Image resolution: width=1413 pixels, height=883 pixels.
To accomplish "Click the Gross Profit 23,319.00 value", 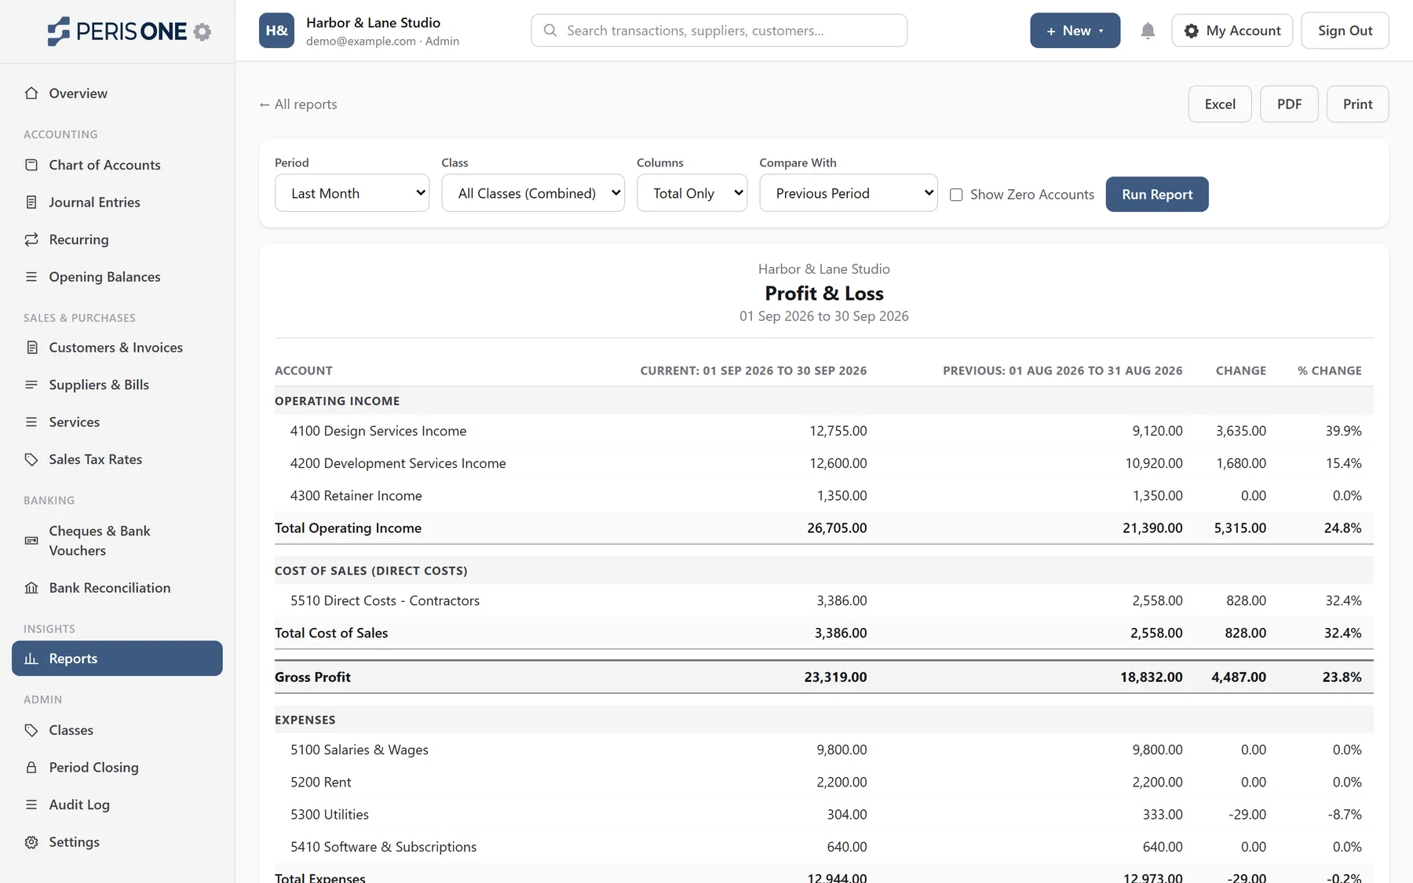I will (835, 677).
